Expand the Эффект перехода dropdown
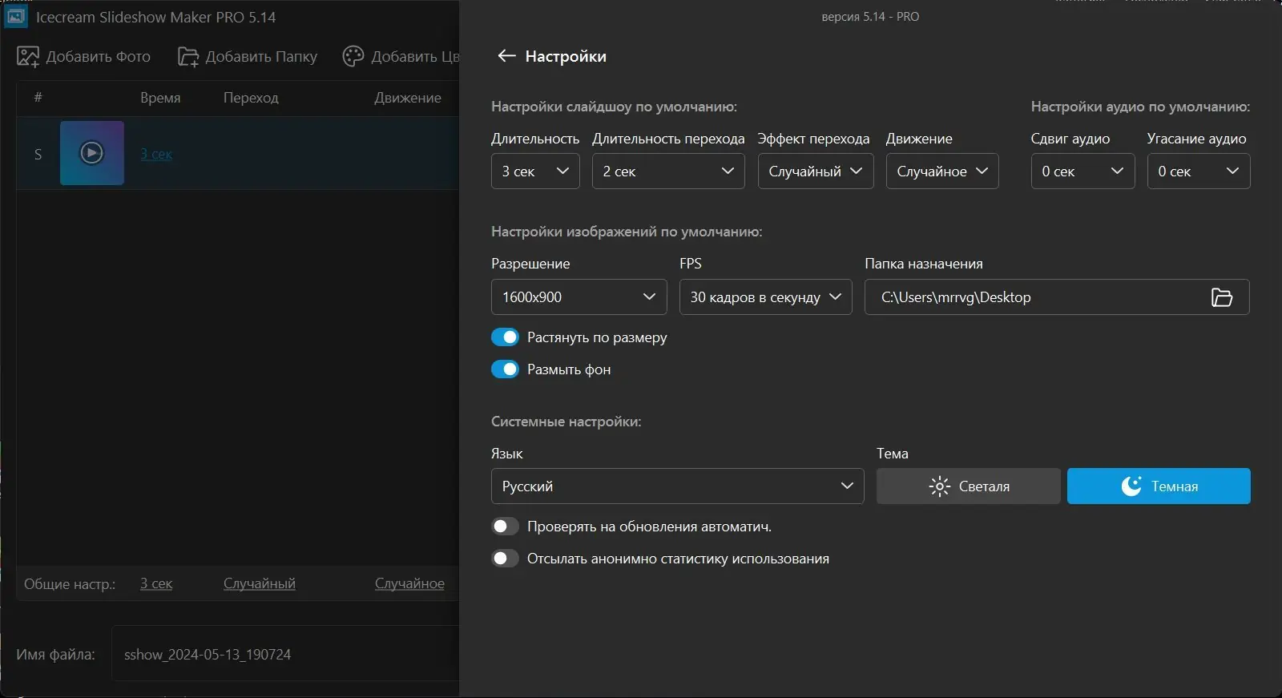The image size is (1282, 698). tap(815, 171)
